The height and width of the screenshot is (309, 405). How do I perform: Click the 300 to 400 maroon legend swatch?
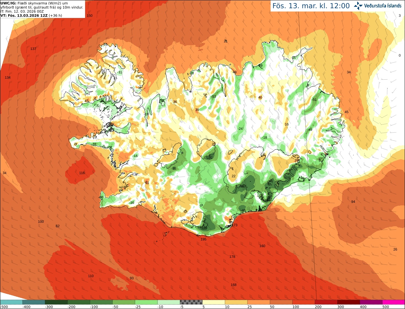pos(348,302)
